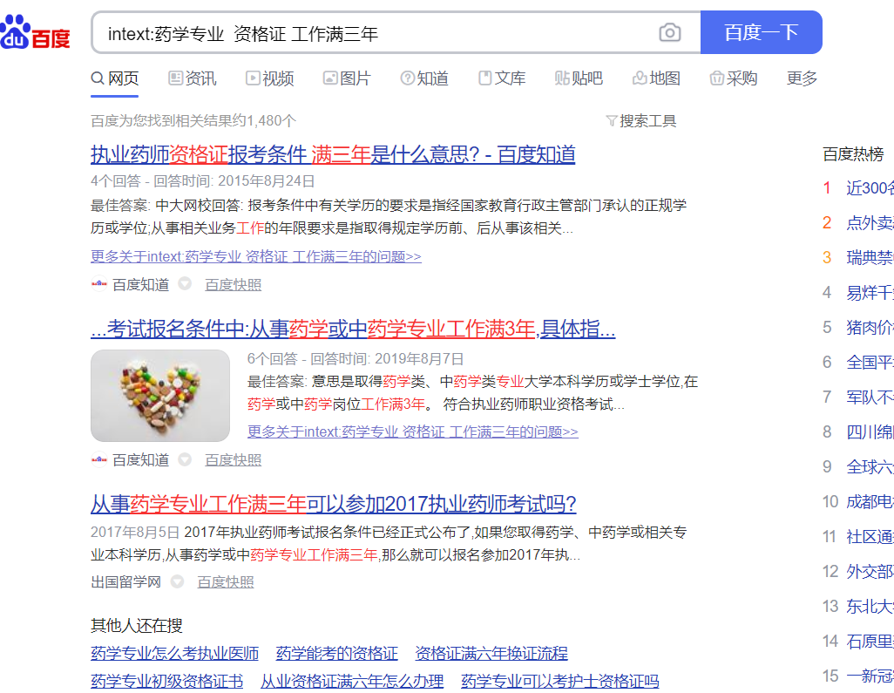Open 百度快照 for 出国留学网 result
Screen dimensions: 894x693
[225, 581]
